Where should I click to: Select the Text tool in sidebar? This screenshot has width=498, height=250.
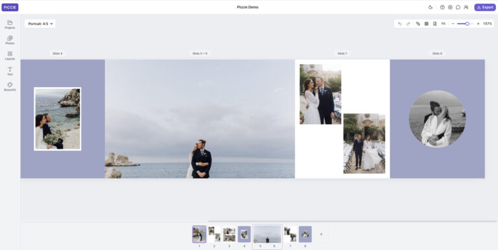click(x=10, y=71)
